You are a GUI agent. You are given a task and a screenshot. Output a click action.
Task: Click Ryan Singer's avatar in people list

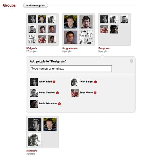[x=75, y=82]
